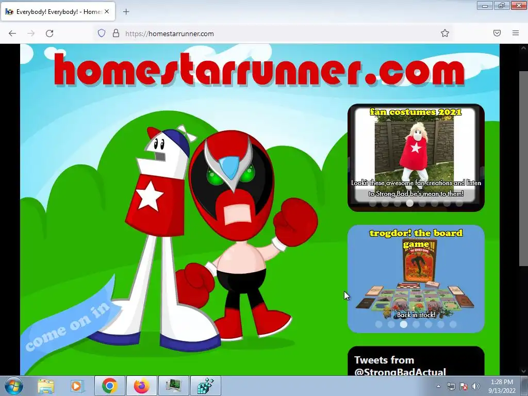Select active third dot in trogdor carousel
The width and height of the screenshot is (528, 396).
(x=404, y=324)
